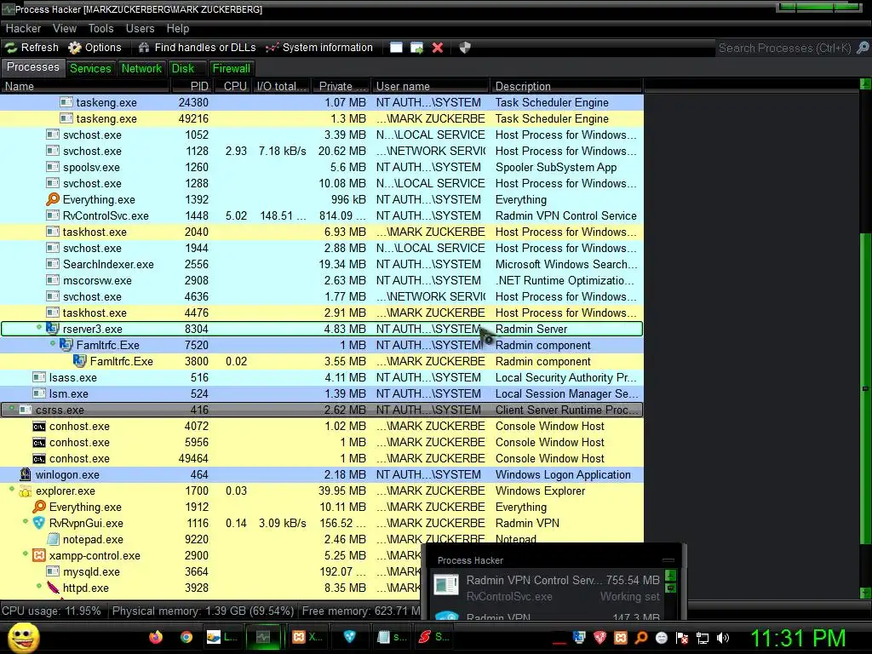Focus the Search Processes field
The width and height of the screenshot is (872, 654).
(784, 48)
